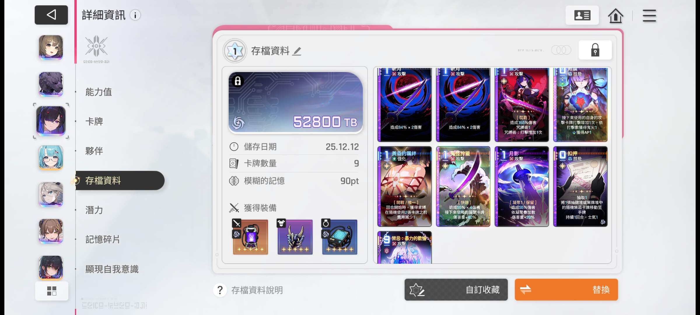The width and height of the screenshot is (700, 315).
Task: Toggle the save data lock button
Action: pos(595,50)
